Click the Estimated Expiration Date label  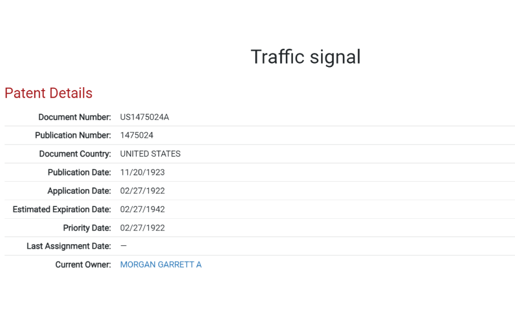[x=62, y=210]
